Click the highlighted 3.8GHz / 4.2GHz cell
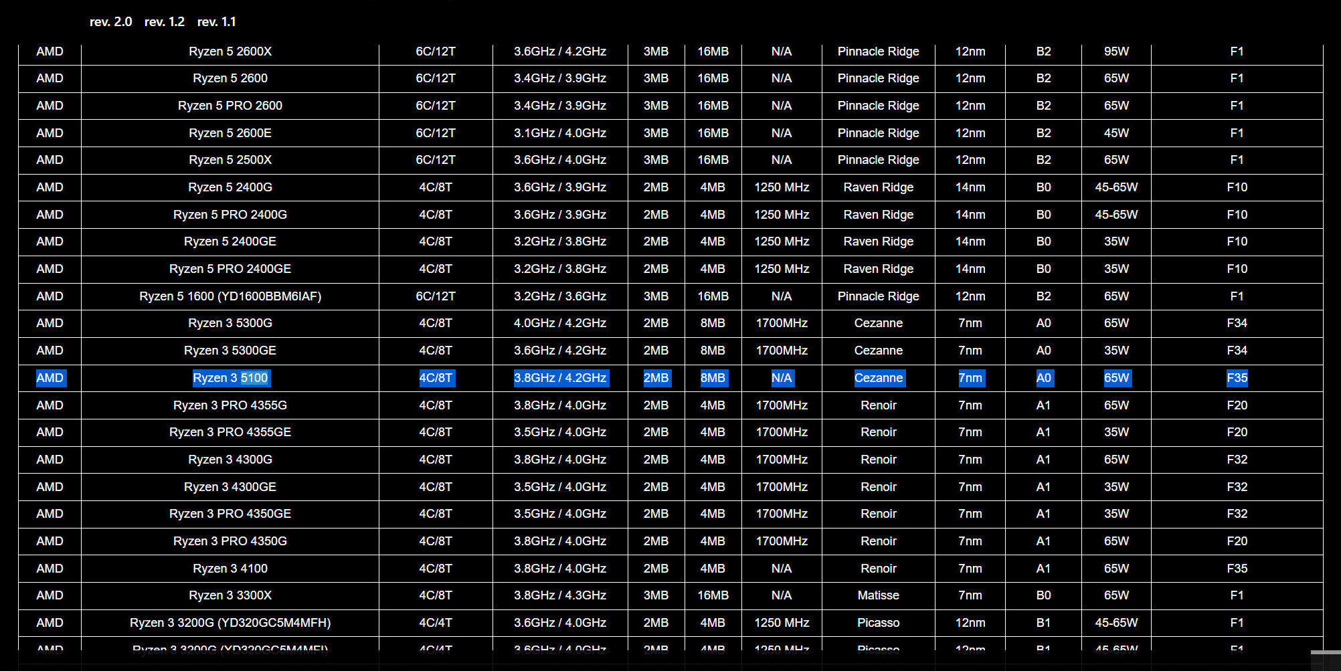Viewport: 1341px width, 671px height. [x=560, y=378]
